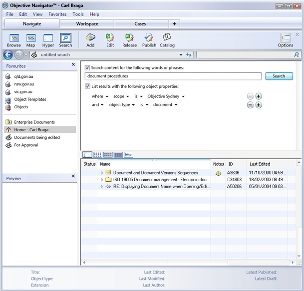This screenshot has height=291, width=304.
Task: Open the Options panel icon
Action: point(286,40)
